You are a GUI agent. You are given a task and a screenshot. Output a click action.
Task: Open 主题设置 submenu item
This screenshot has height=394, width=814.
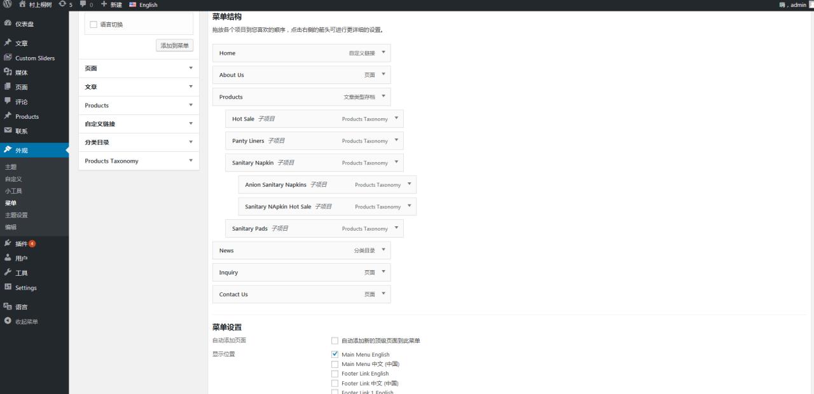16,215
